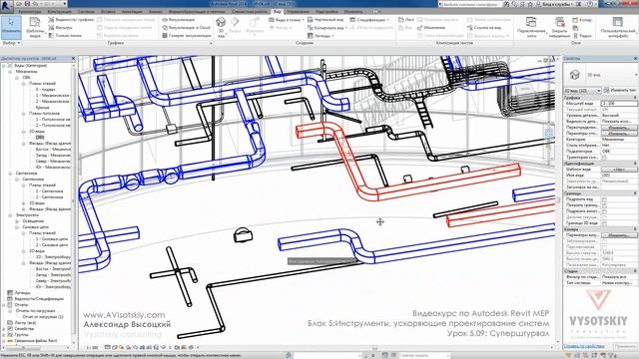The image size is (639, 359).
Task: Click Edit button for Display Options
Action: click(619, 134)
